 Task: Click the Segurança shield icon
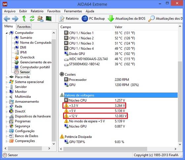coord(11,126)
